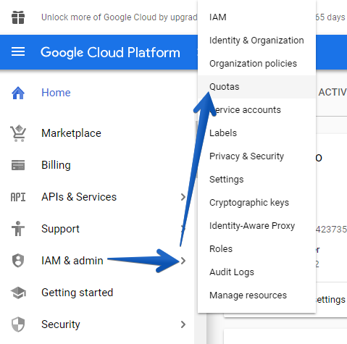Click the Marketplace shopping cart icon
347x344 pixels.
coord(18,133)
